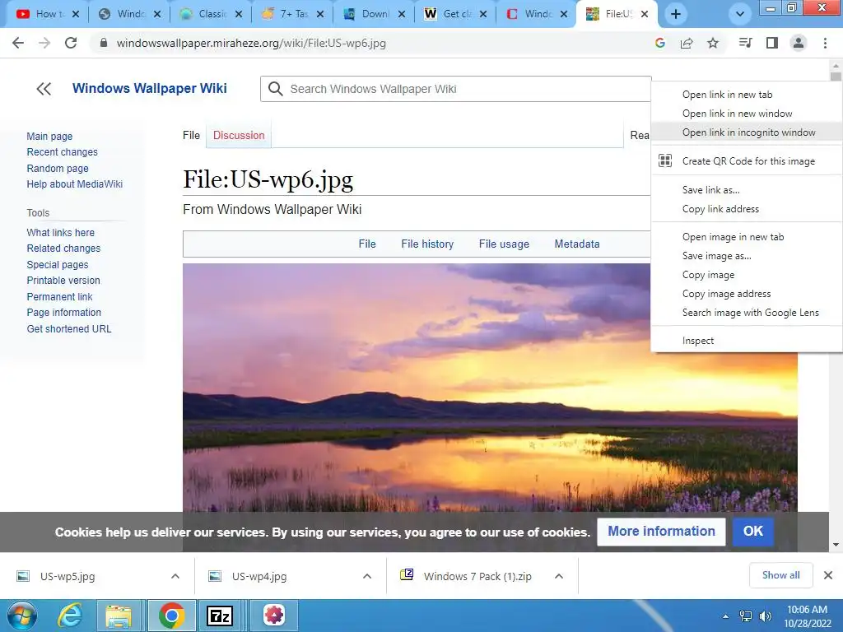The height and width of the screenshot is (632, 843).
Task: Open the US-wp4.jpg downloaded file
Action: (259, 577)
